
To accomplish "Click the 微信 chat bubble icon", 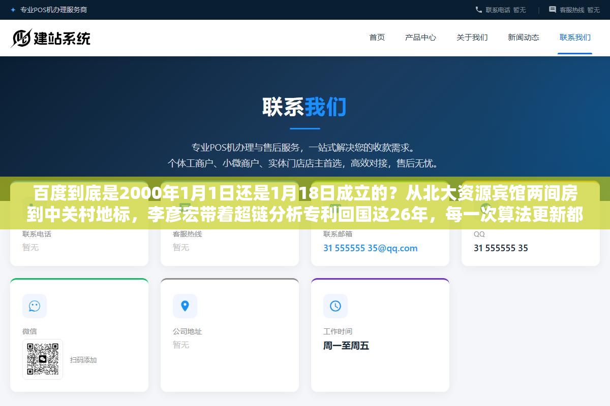I will click(x=35, y=306).
